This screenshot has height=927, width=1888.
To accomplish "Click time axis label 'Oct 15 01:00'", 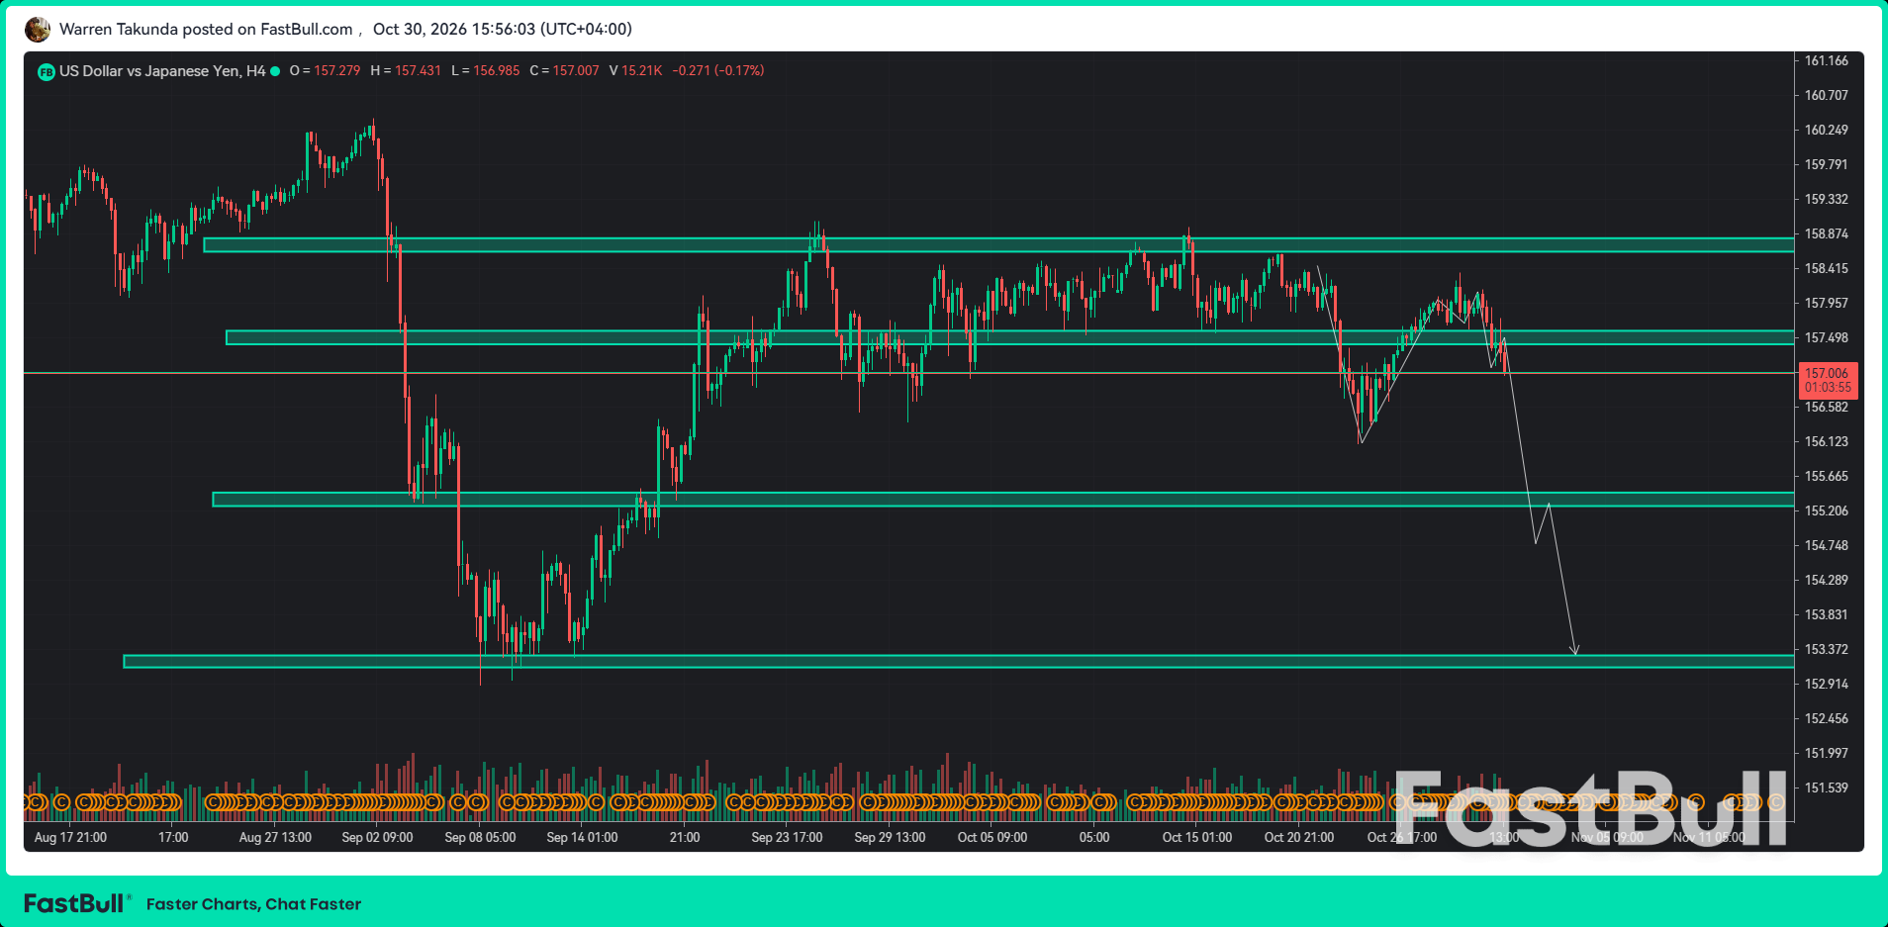I will [1197, 838].
